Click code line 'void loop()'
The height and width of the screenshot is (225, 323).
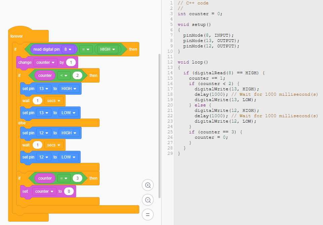click(x=193, y=62)
